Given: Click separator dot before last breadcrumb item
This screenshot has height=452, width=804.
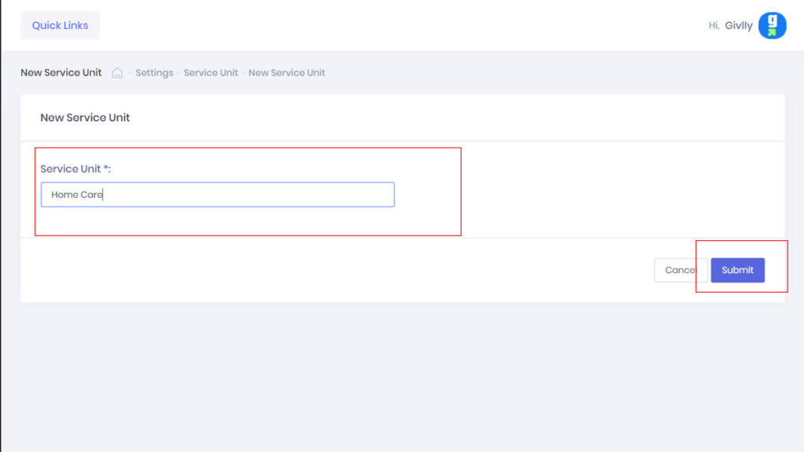Looking at the screenshot, I should [243, 73].
